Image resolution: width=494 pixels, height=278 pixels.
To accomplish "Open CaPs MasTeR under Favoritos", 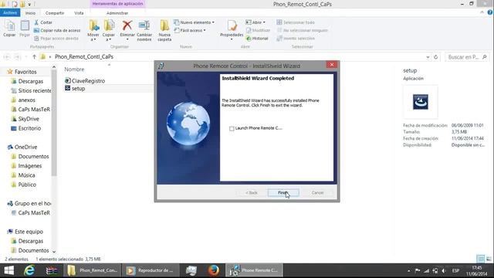I will click(31, 110).
